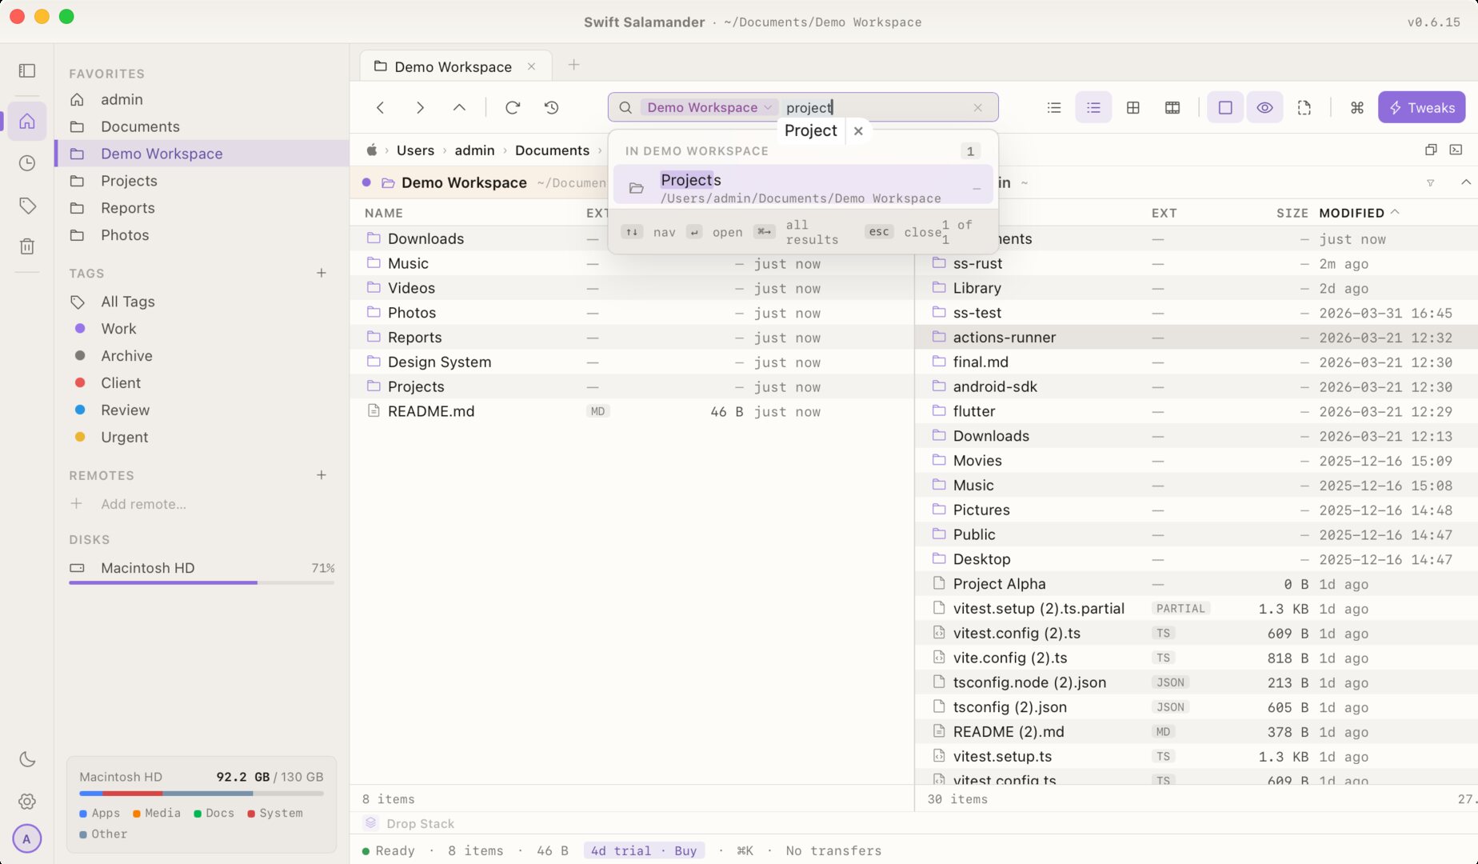Viewport: 1478px width, 864px height.
Task: Toggle the sidebar visibility
Action: tap(26, 70)
